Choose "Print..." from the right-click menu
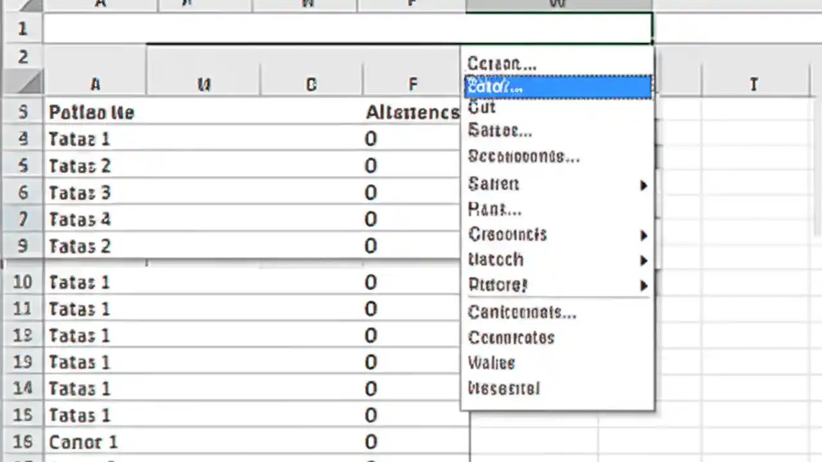Screen dimensions: 822x462 click(x=494, y=209)
